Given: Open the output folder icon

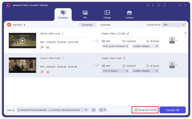Looking at the screenshot, I should click(93, 110).
